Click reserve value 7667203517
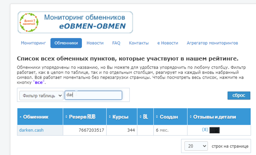256x155 pixels. coord(91,130)
